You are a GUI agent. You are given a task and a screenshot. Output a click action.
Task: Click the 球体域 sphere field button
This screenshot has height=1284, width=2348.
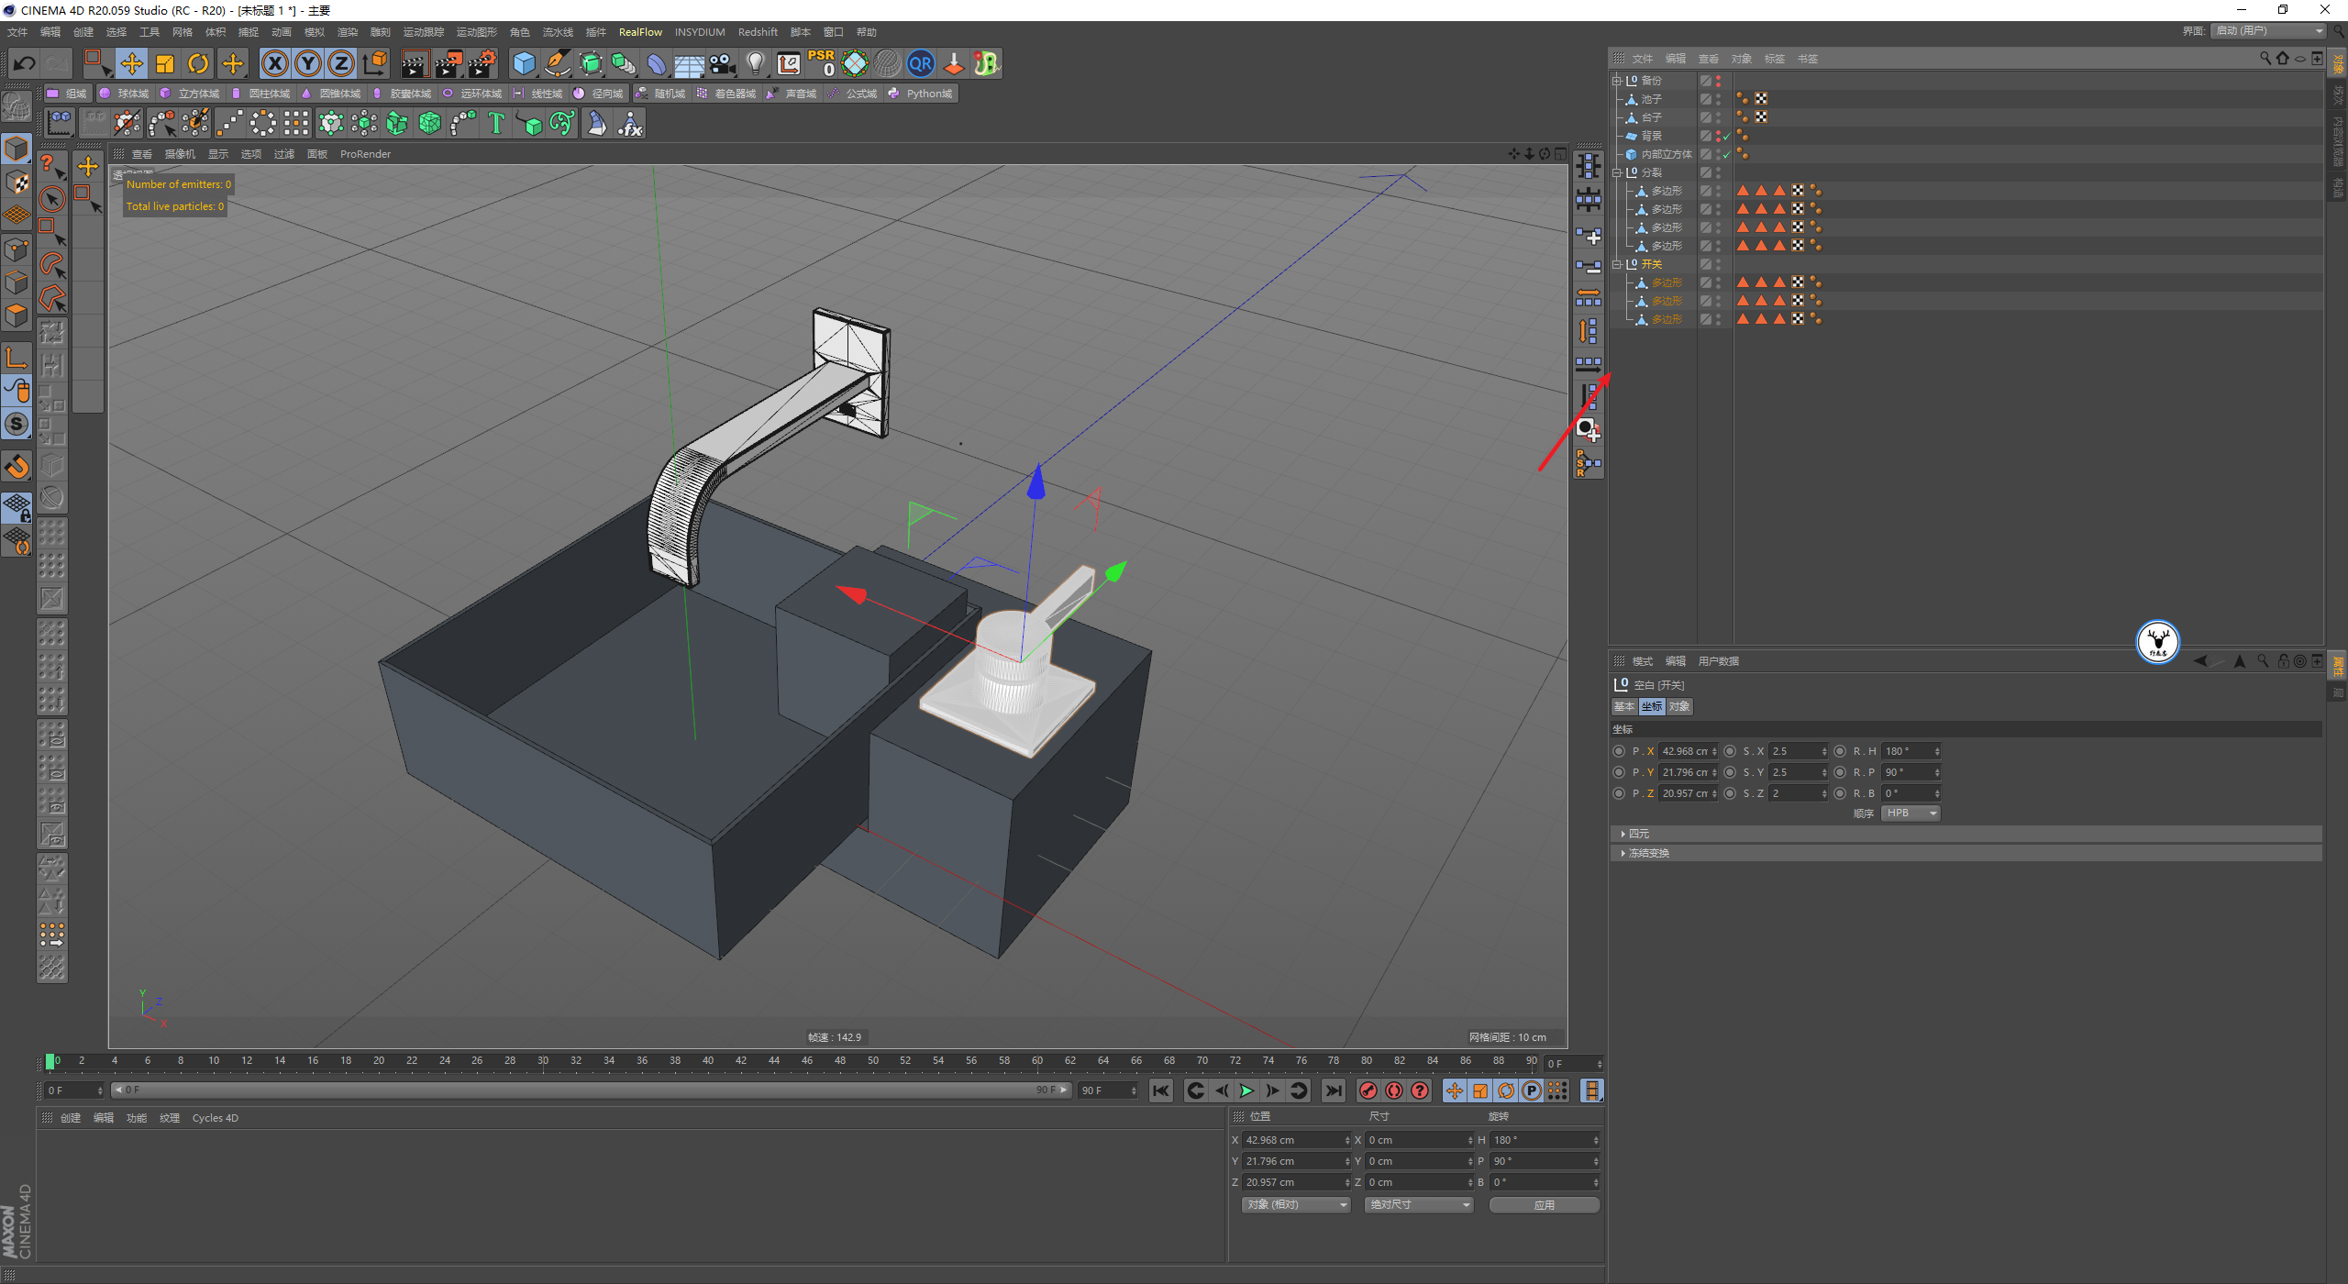(125, 94)
